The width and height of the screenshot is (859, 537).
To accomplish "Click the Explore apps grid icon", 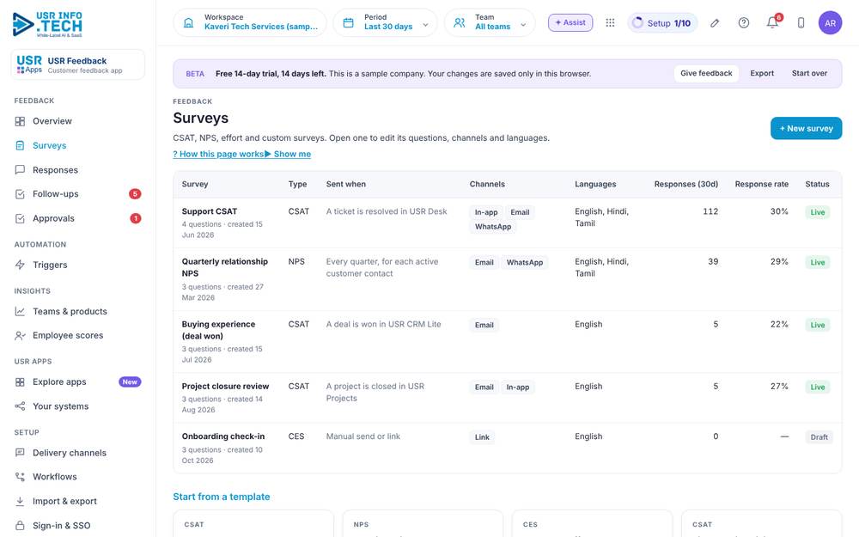I will tap(20, 382).
